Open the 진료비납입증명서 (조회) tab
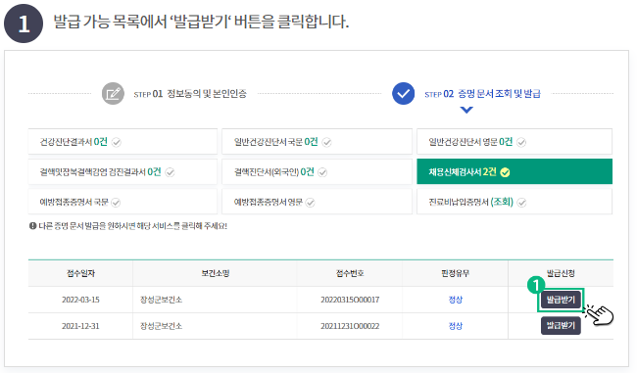This screenshot has height=373, width=637. [x=514, y=202]
